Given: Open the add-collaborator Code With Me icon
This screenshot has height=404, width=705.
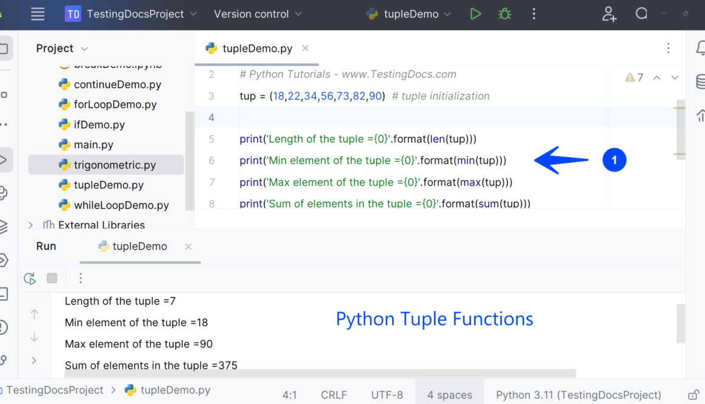Looking at the screenshot, I should (x=609, y=14).
